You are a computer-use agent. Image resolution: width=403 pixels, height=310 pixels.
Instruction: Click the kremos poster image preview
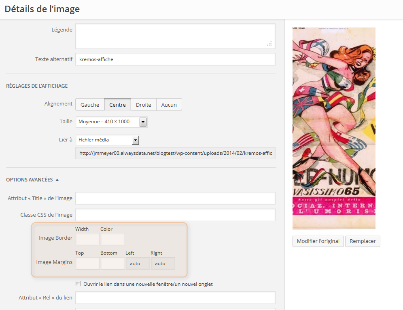point(334,128)
